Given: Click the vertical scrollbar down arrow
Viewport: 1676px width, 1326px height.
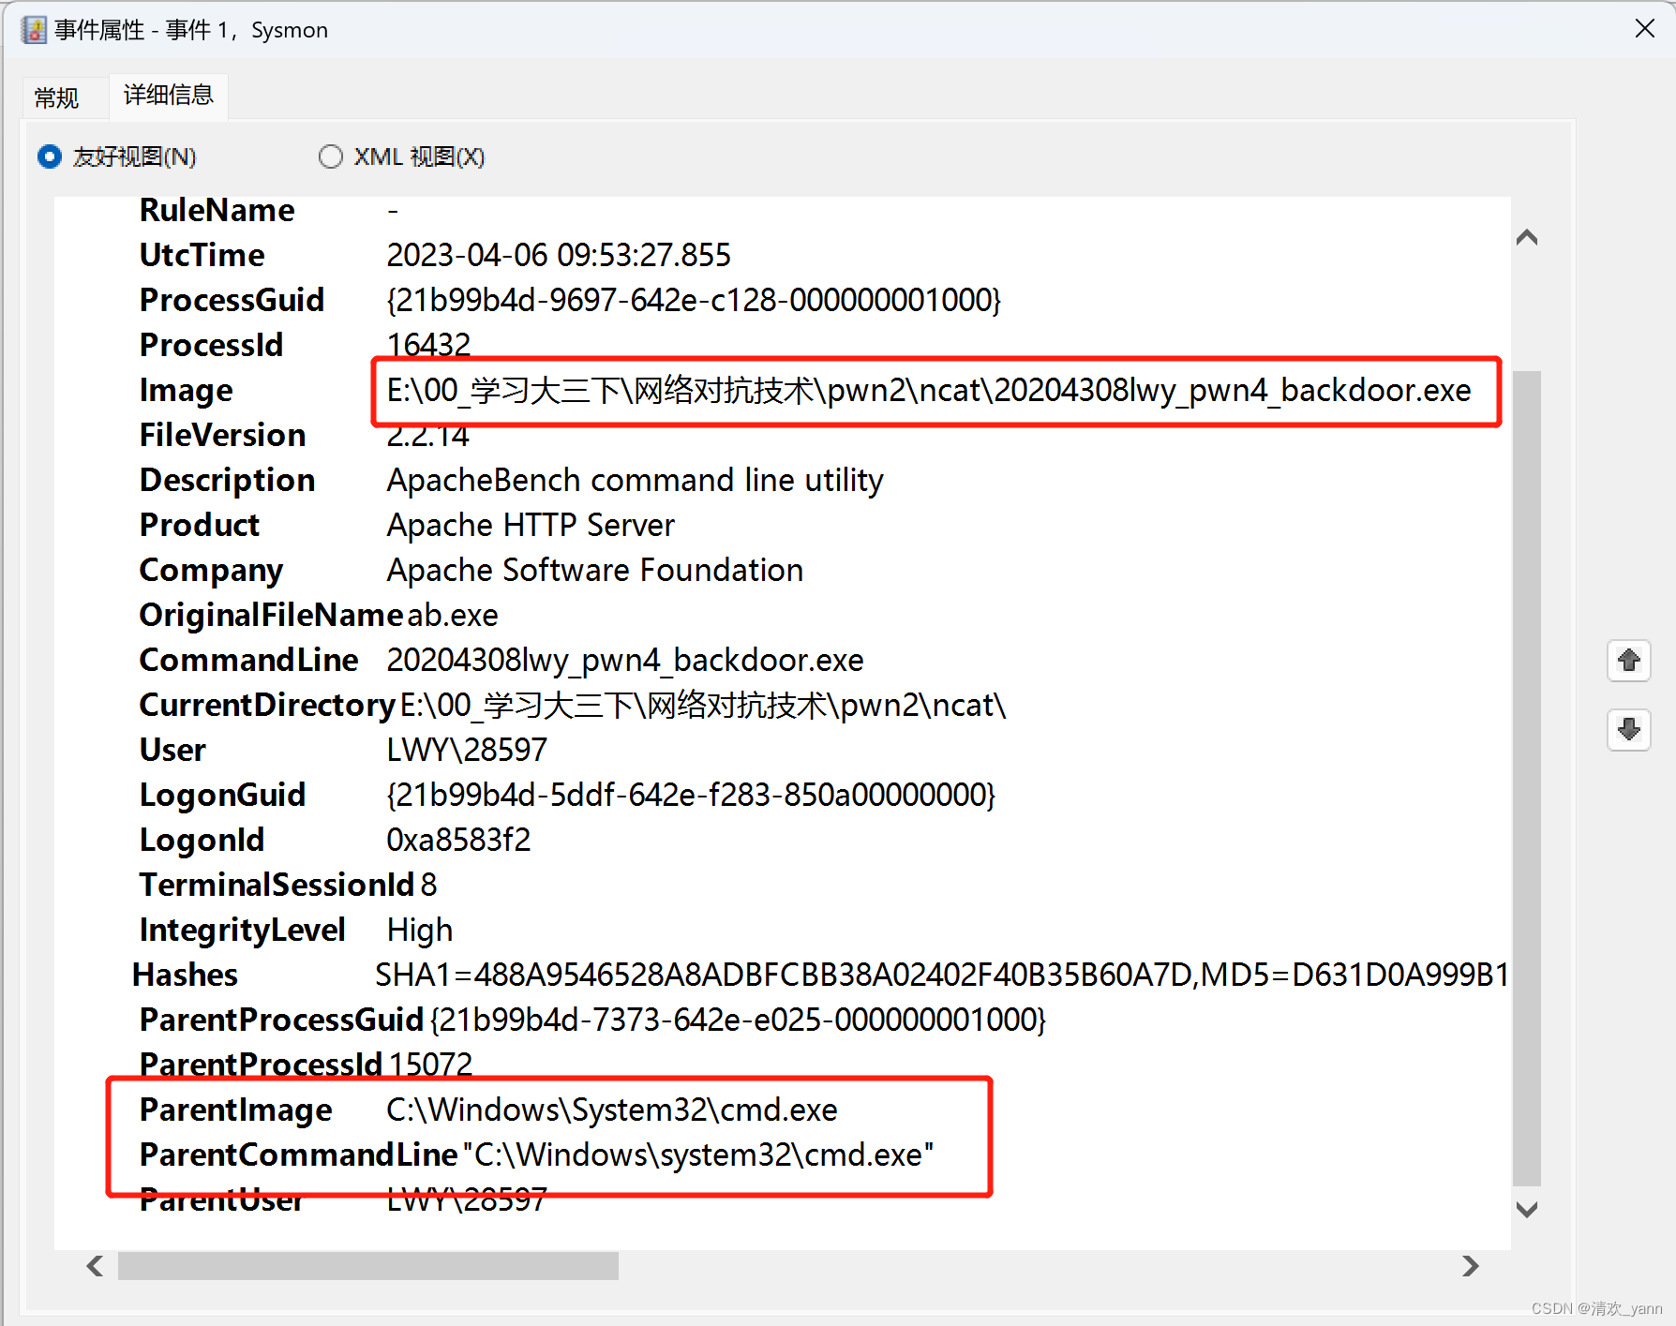Looking at the screenshot, I should click(x=1527, y=1210).
